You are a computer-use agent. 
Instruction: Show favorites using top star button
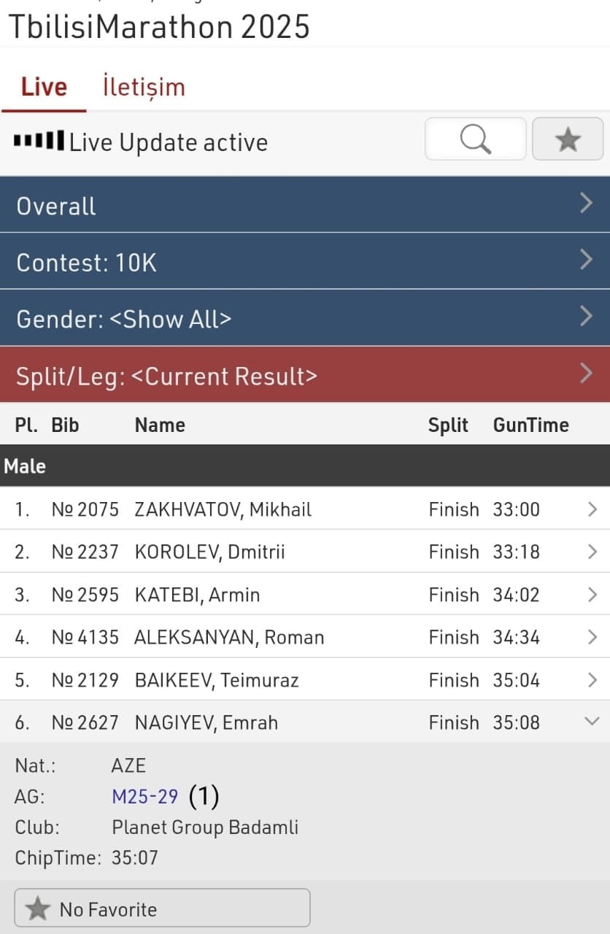568,139
